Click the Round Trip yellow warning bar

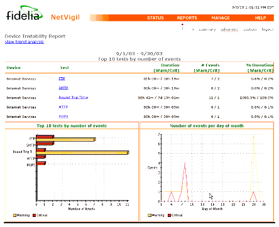pos(82,153)
